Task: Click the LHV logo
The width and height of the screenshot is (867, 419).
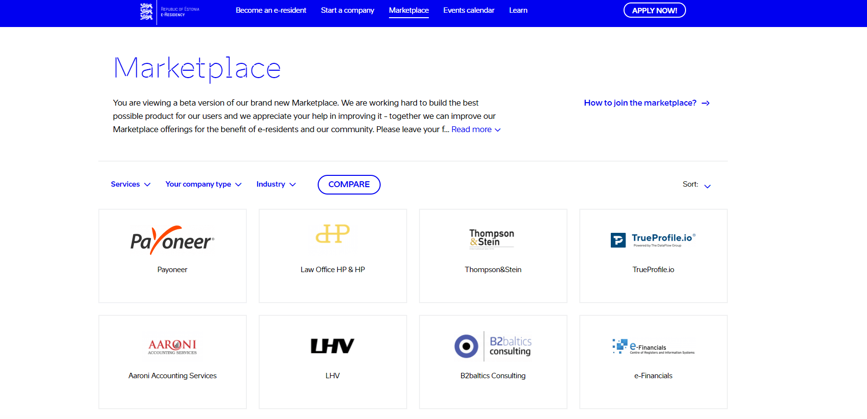Action: (332, 346)
